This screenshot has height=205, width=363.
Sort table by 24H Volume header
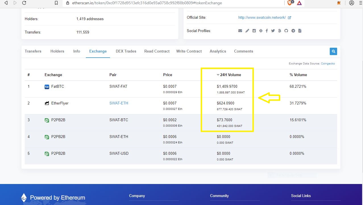coord(229,75)
